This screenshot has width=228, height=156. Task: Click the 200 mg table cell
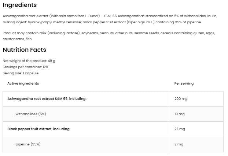click(181, 98)
